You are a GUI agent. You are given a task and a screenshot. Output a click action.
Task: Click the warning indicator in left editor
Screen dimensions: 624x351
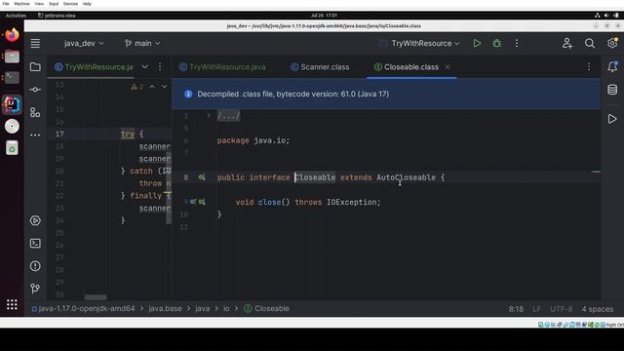tap(136, 87)
